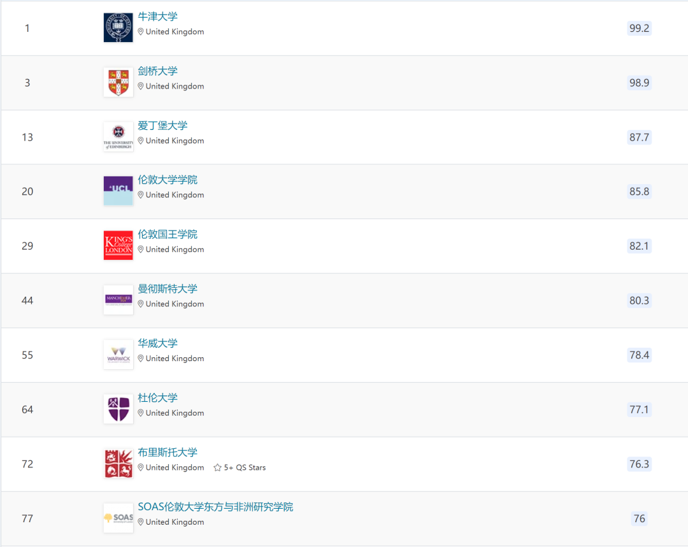The height and width of the screenshot is (547, 688).
Task: Click the University of Manchester logo
Action: pos(118,300)
